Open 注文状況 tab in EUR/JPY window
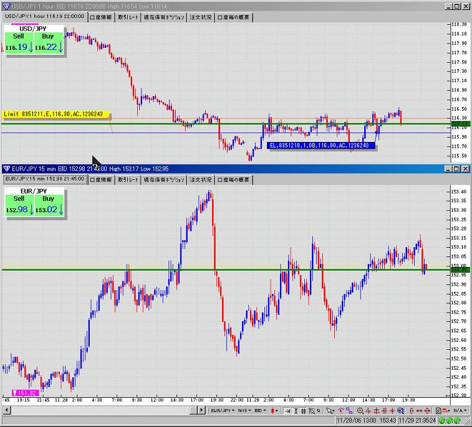This screenshot has height=427, width=472. point(201,180)
